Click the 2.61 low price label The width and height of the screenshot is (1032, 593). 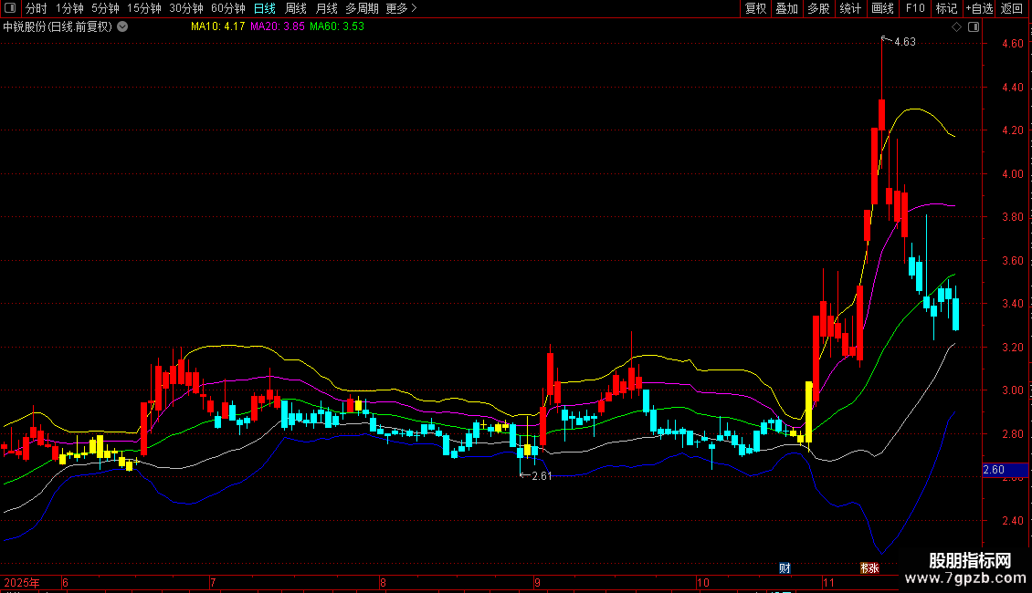tap(542, 476)
